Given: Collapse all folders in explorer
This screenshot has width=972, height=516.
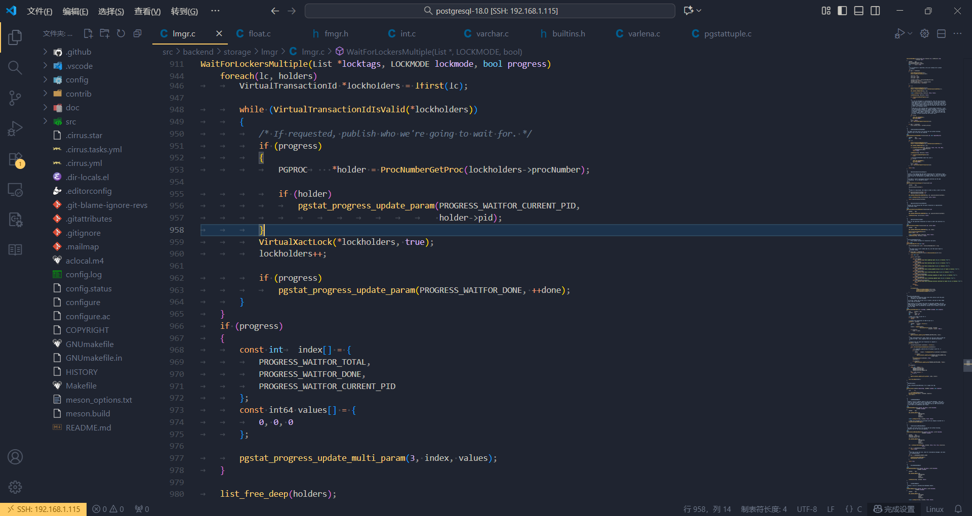Looking at the screenshot, I should pos(137,33).
